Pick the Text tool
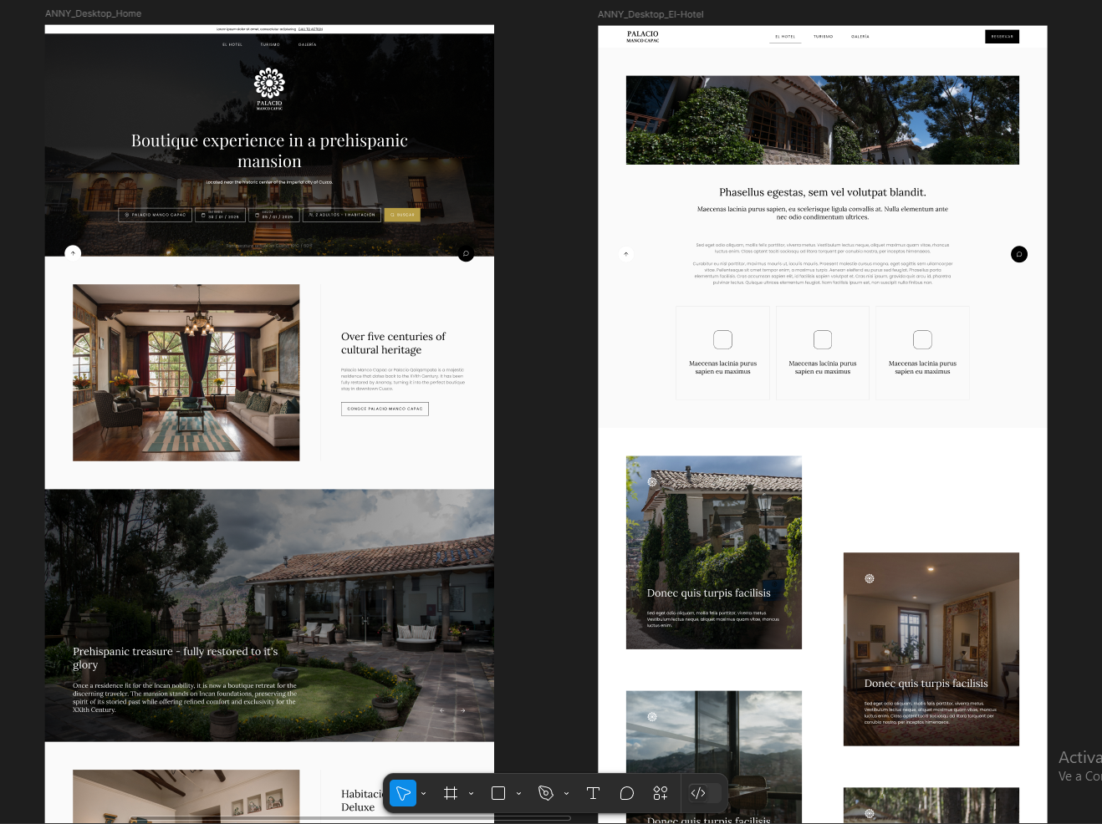Viewport: 1102px width, 824px height. point(593,793)
